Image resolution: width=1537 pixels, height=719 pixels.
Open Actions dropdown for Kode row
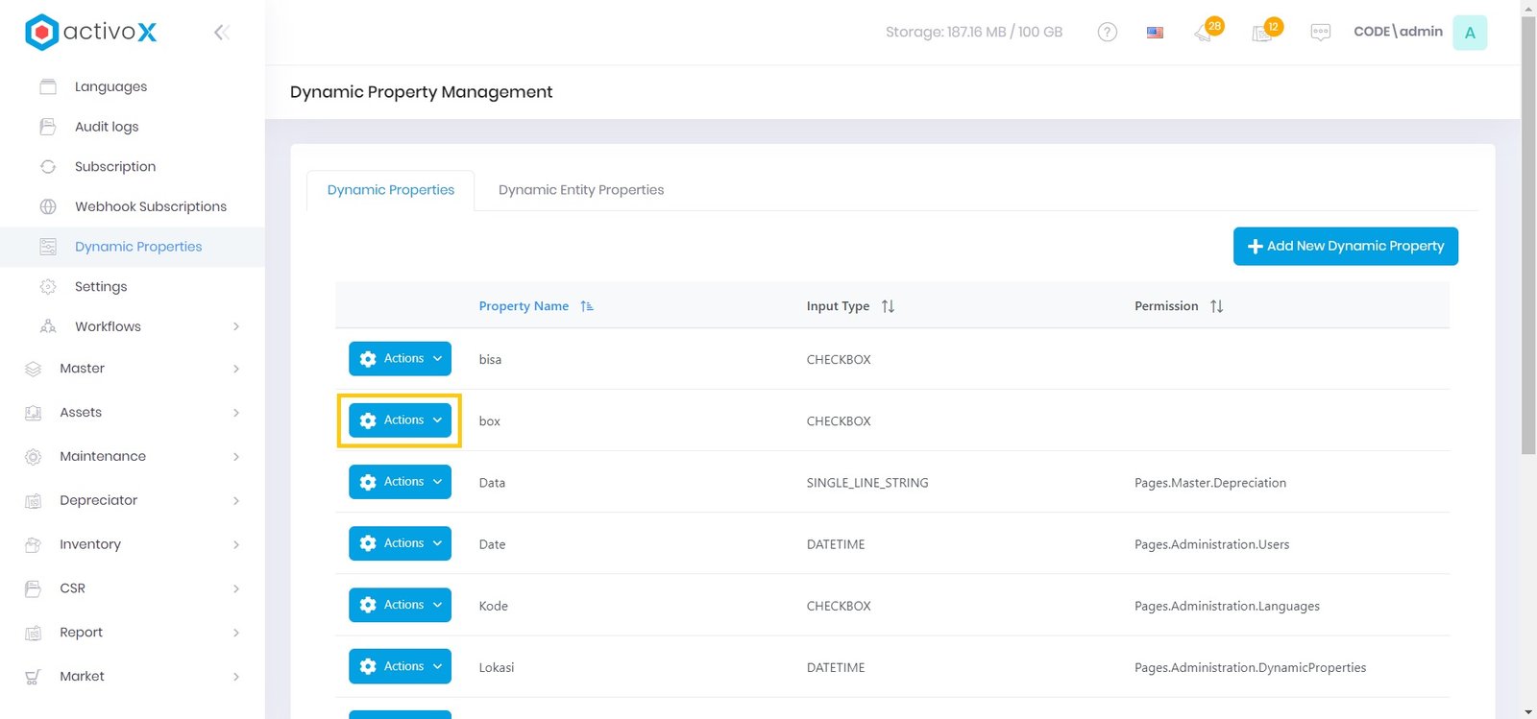pos(400,605)
